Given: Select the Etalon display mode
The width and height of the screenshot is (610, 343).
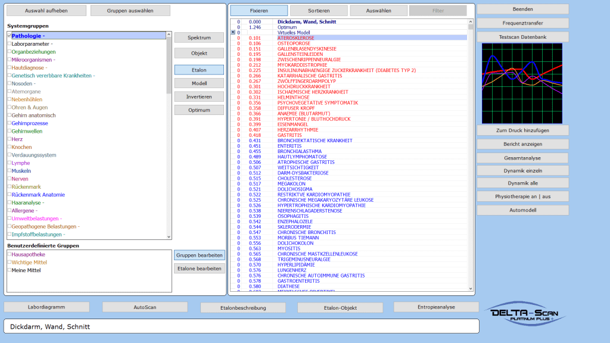Looking at the screenshot, I should point(199,70).
